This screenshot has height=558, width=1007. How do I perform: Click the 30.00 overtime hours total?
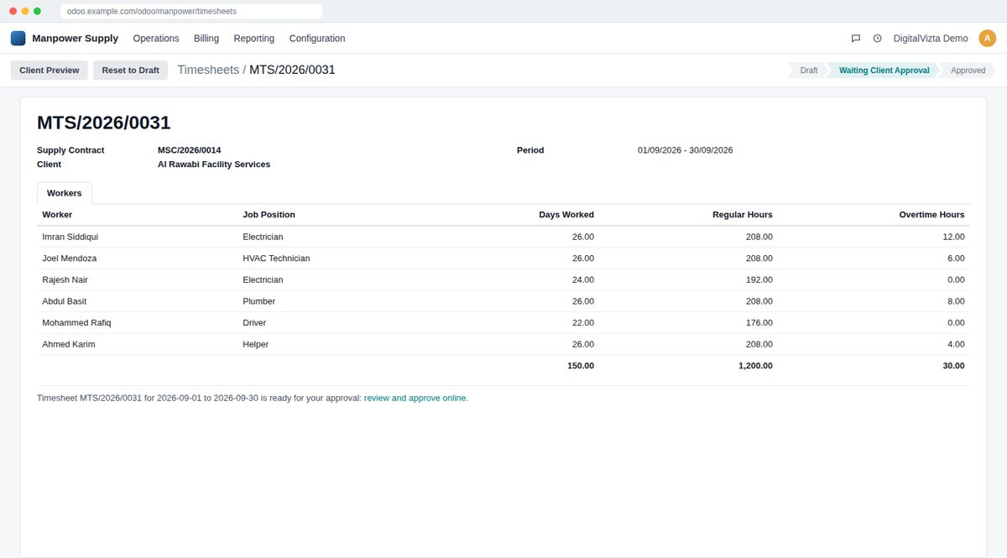952,366
